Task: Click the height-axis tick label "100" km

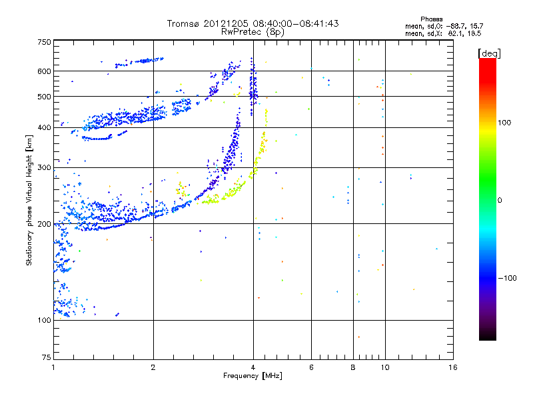Action: pos(44,321)
